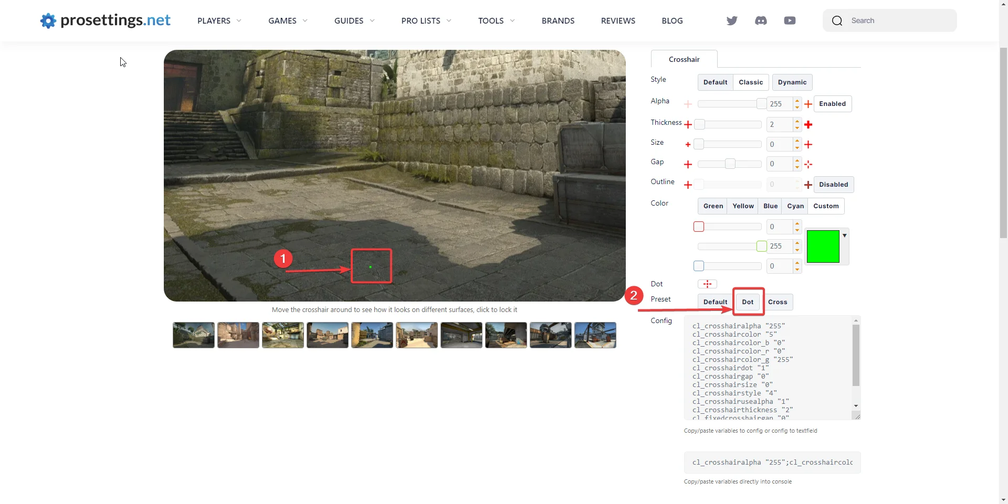Select the Crosshair tab
1008x504 pixels.
pos(684,59)
